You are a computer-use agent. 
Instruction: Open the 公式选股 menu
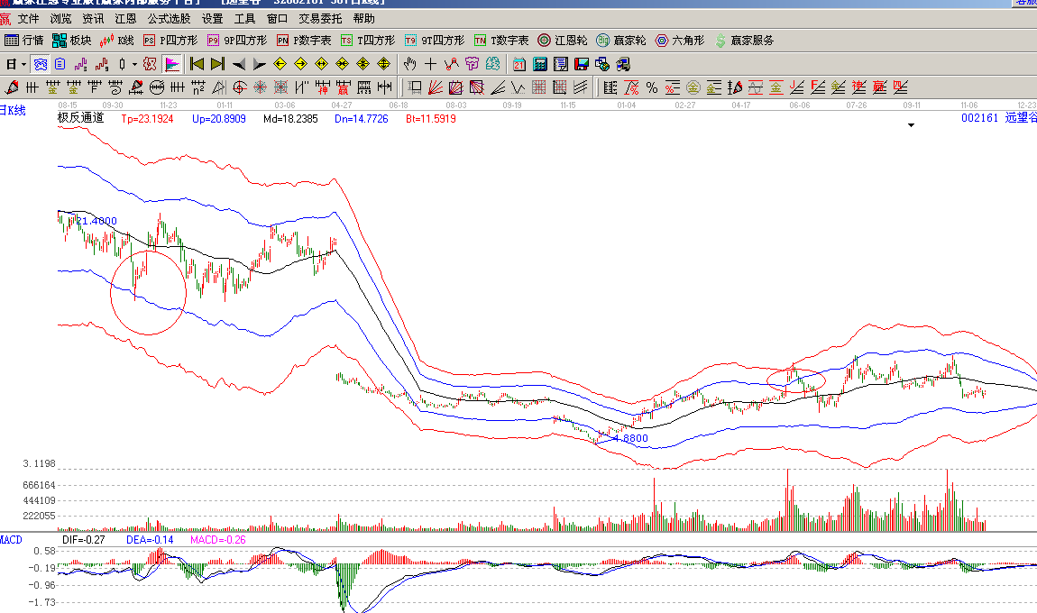169,18
